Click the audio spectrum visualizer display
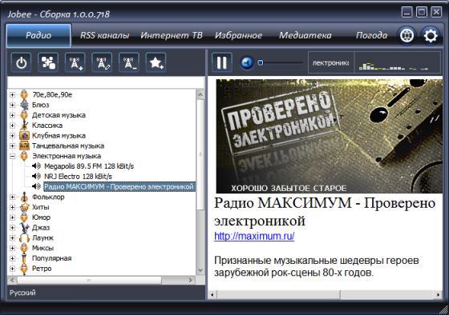 pos(397,62)
